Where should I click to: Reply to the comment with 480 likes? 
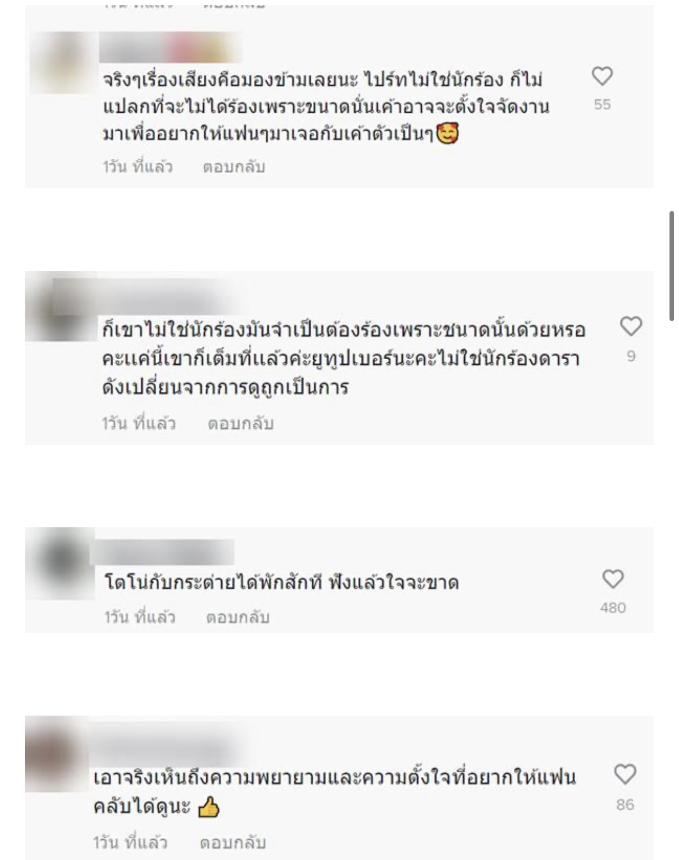coord(238,617)
